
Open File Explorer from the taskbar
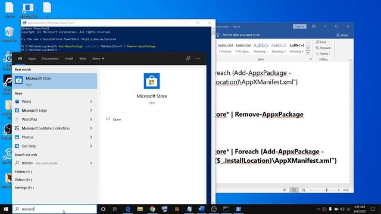pos(140,209)
